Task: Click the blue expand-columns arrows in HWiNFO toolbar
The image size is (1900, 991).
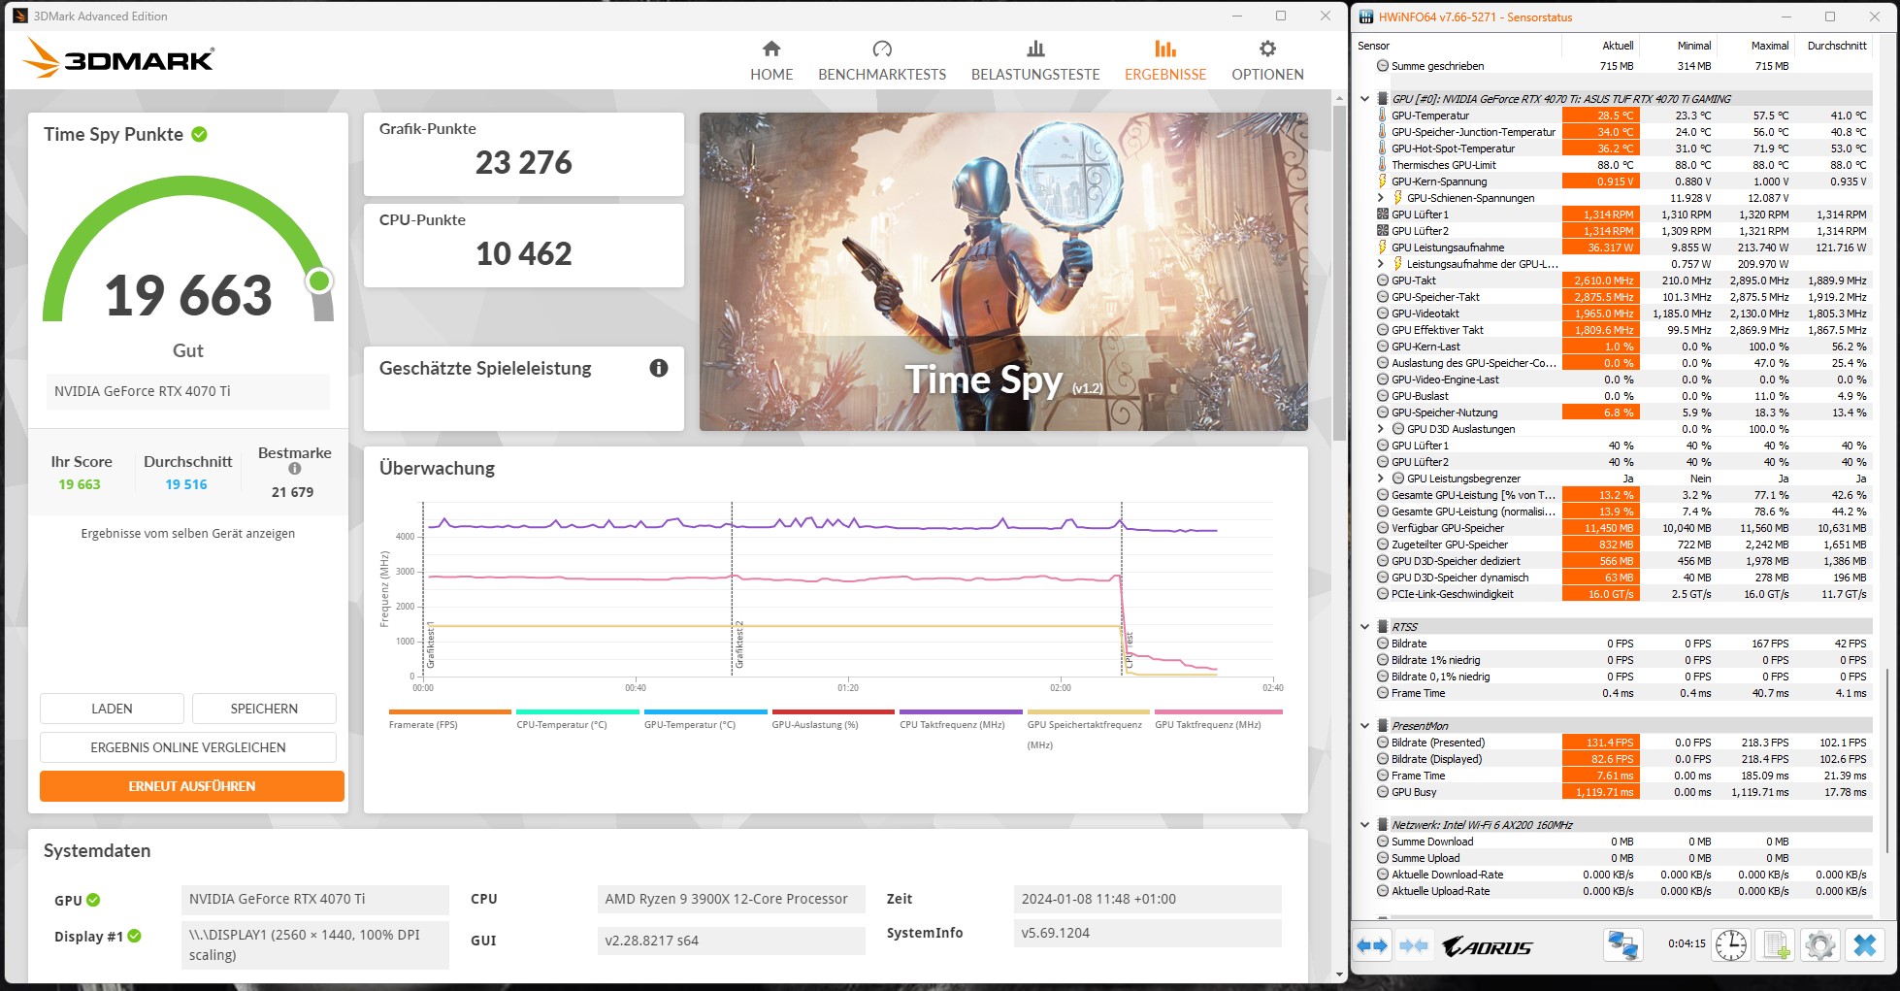Action: 1372,945
